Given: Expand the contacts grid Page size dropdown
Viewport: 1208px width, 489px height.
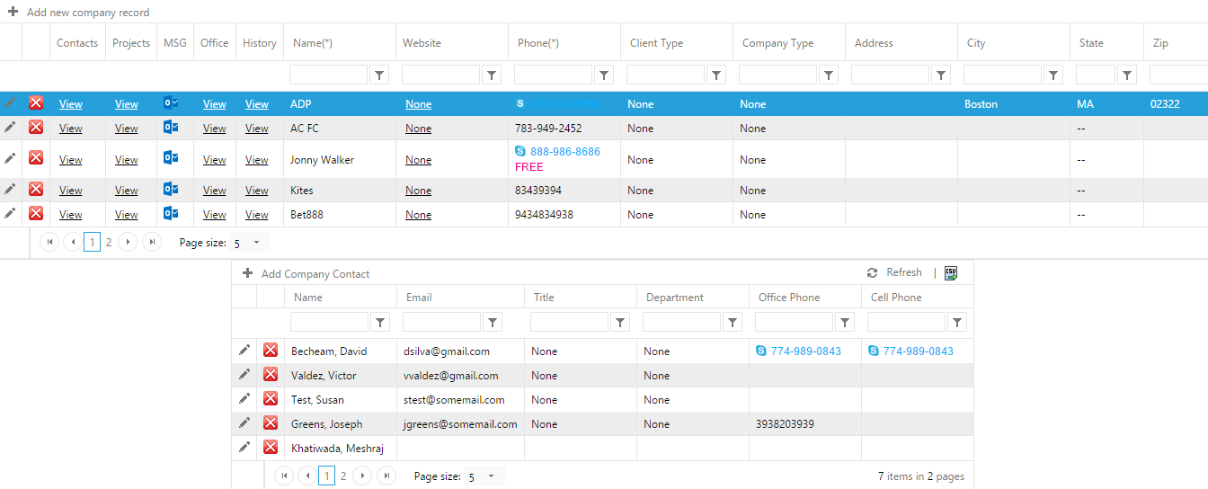Looking at the screenshot, I should click(x=491, y=476).
